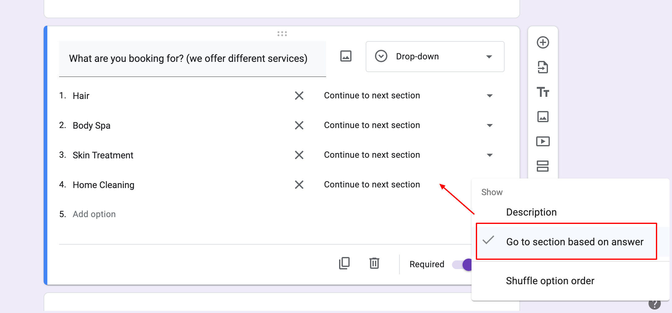Click the image icon beside the question title
Screen dimensions: 672x313
click(x=345, y=56)
